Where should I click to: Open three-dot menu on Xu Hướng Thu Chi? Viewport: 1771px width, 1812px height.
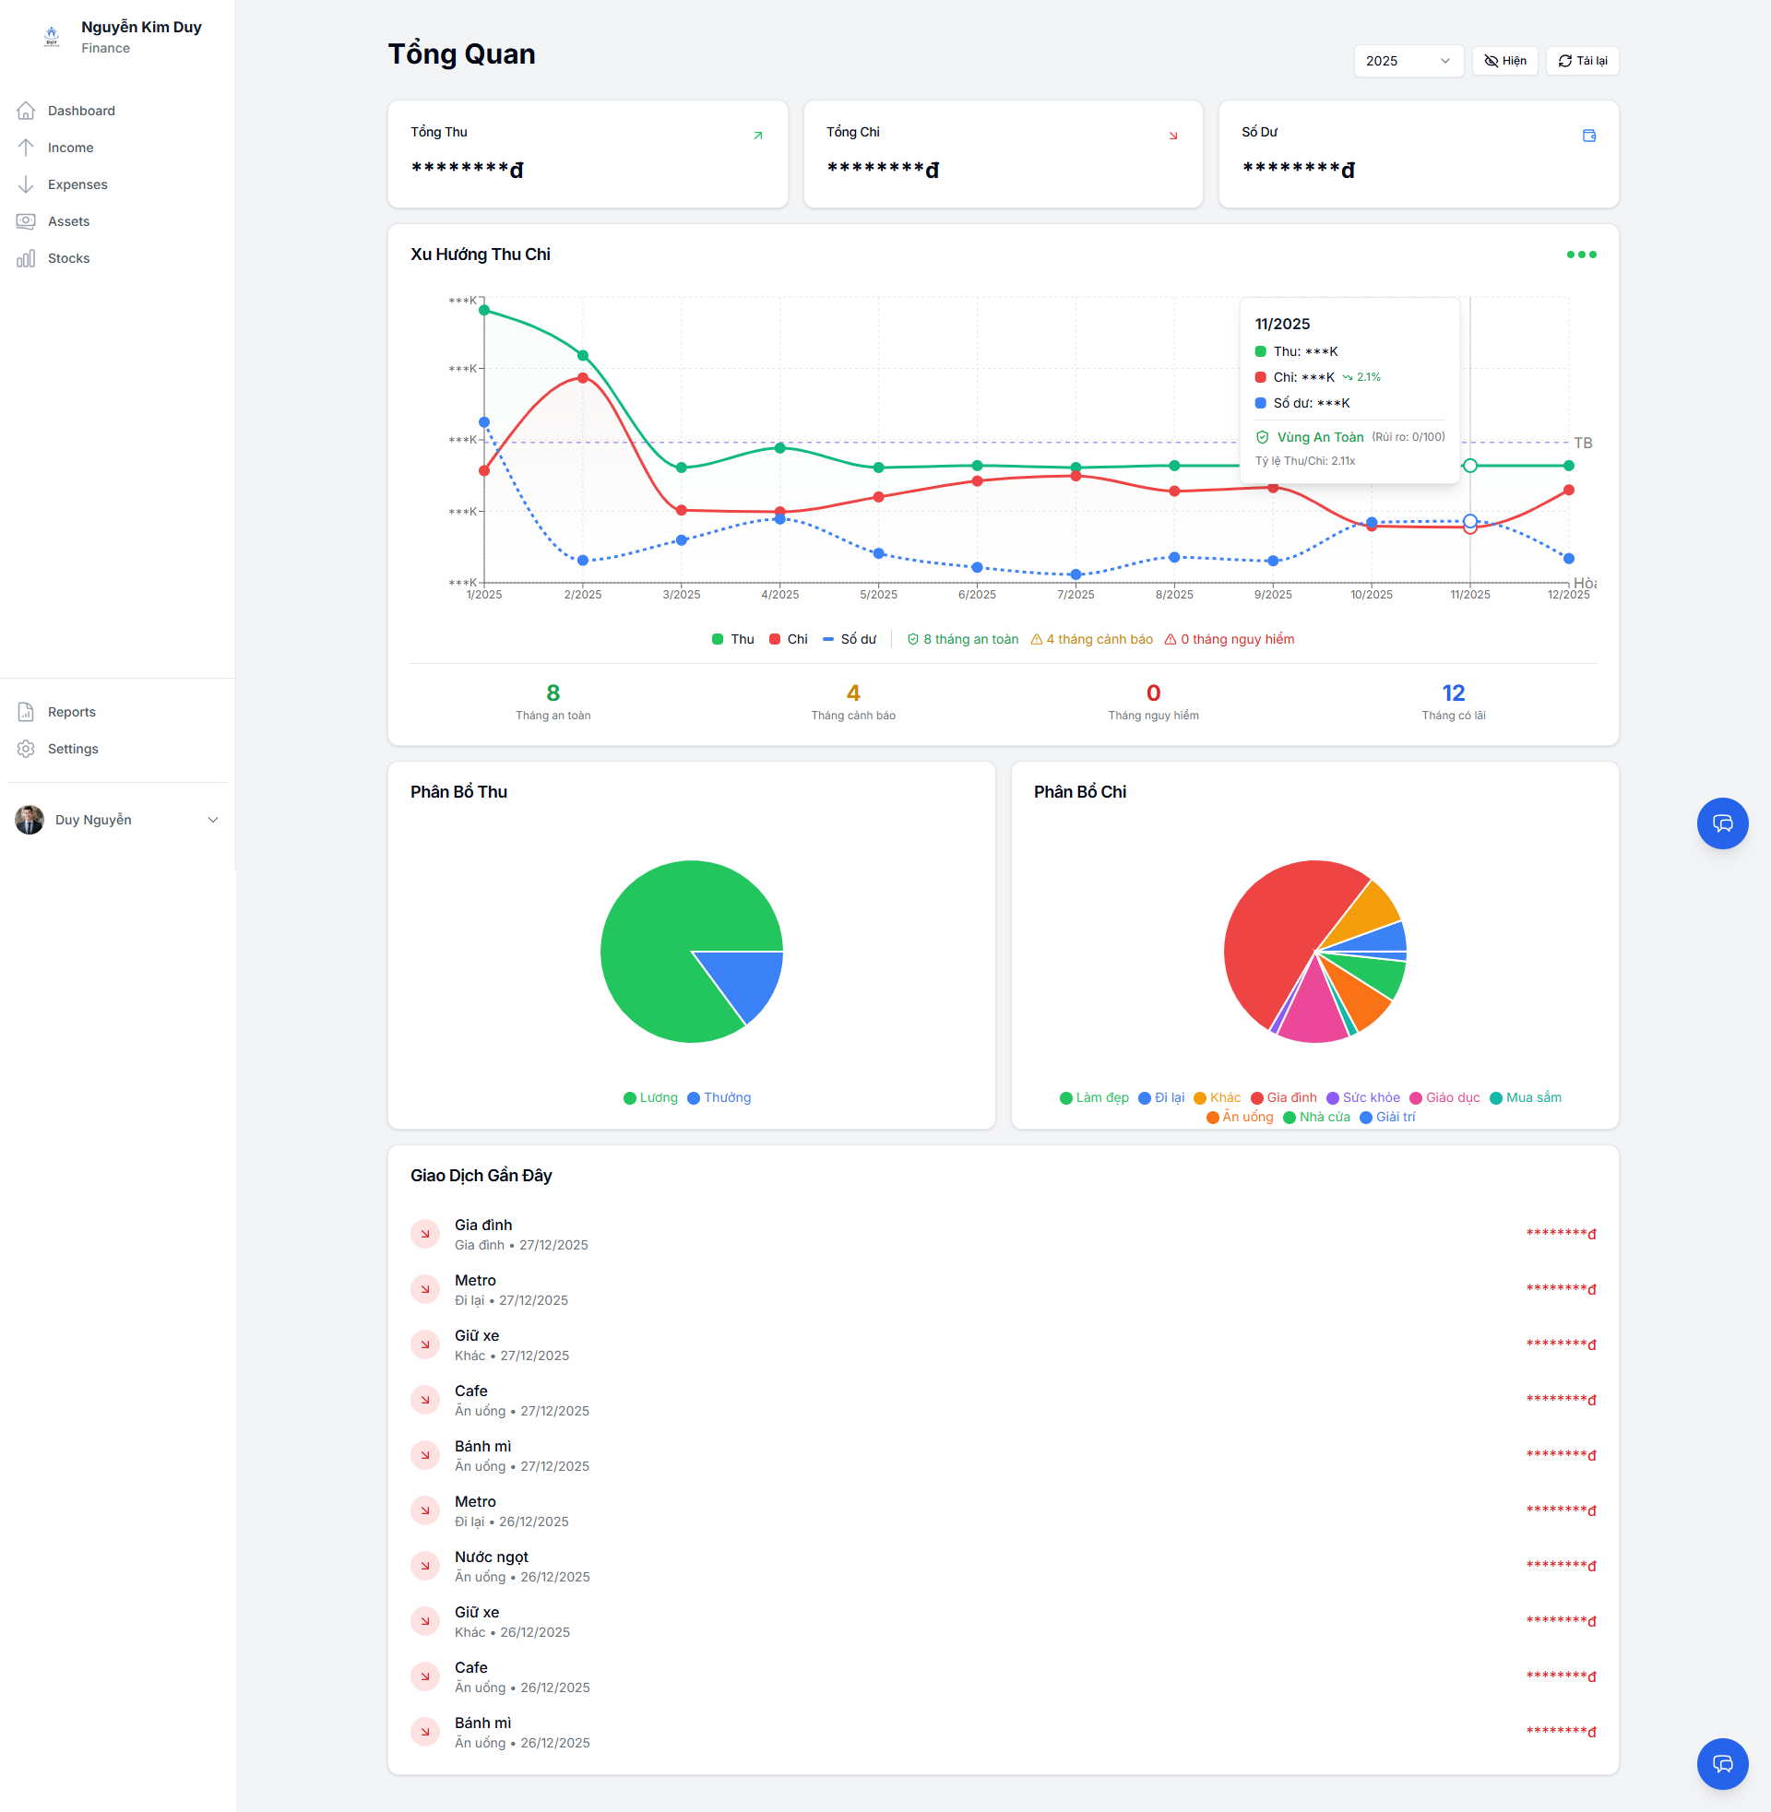click(x=1580, y=255)
